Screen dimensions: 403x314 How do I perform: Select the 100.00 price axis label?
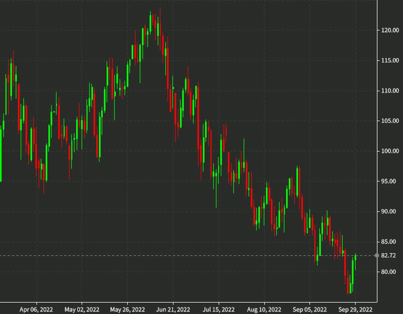390,151
